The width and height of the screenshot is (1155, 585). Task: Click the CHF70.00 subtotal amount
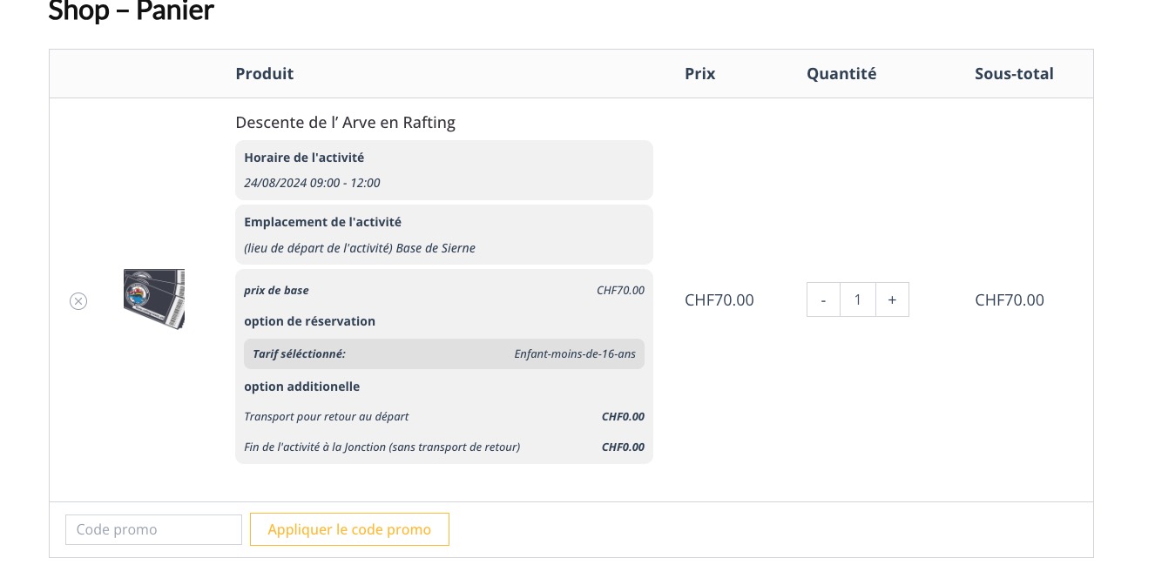click(1010, 299)
